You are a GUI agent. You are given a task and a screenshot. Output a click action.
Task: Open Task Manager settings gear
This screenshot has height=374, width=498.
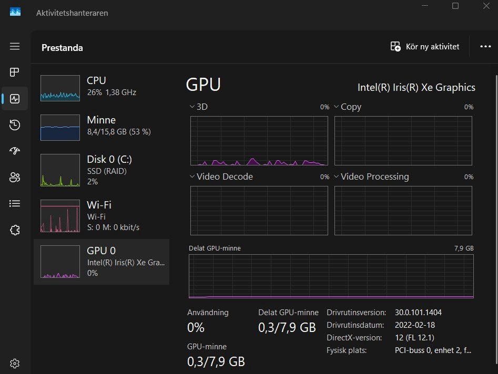click(15, 363)
